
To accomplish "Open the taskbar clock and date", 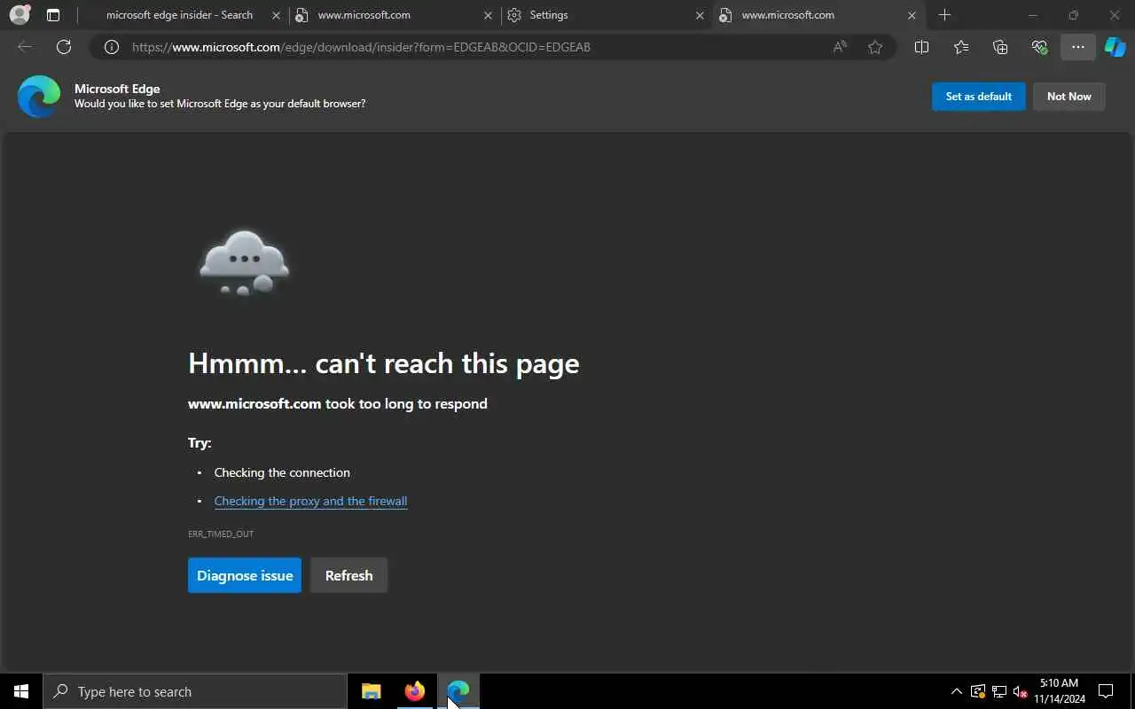I will click(x=1059, y=691).
